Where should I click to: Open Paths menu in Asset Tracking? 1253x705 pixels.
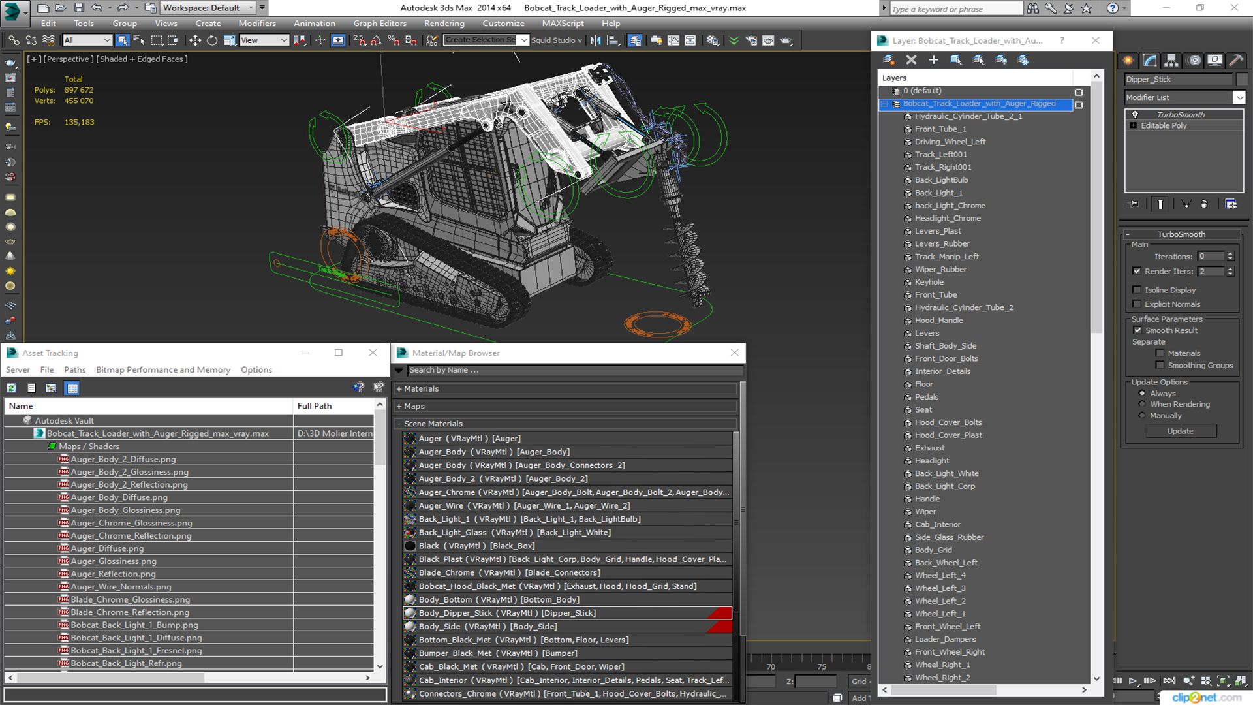(75, 370)
